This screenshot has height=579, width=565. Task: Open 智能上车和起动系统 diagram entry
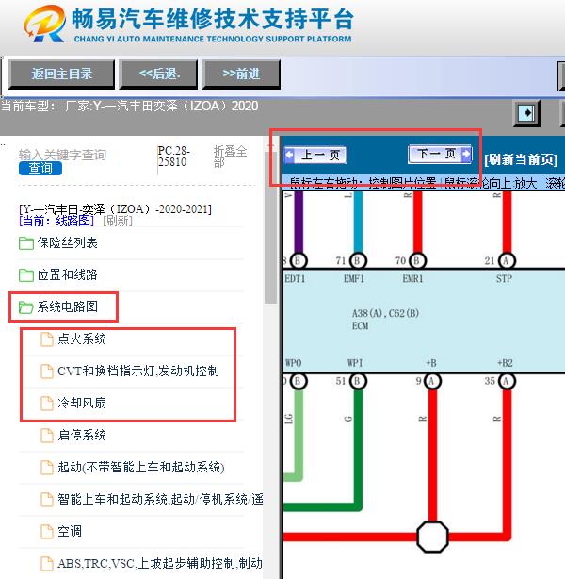tap(160, 499)
